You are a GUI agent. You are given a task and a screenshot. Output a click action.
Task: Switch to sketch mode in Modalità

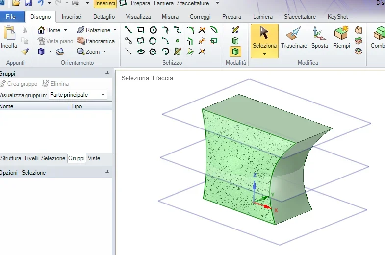point(235,30)
